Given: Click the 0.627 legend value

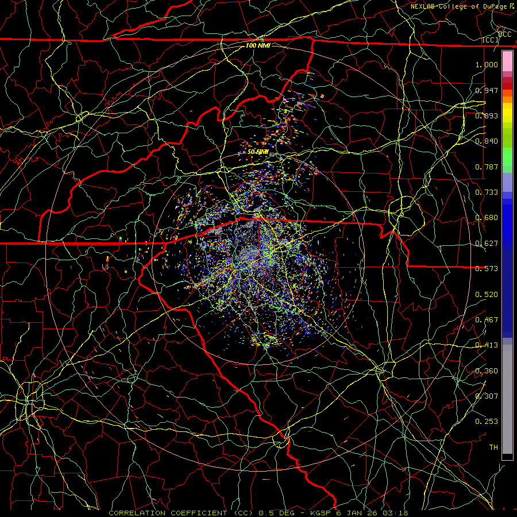Looking at the screenshot, I should (x=487, y=244).
